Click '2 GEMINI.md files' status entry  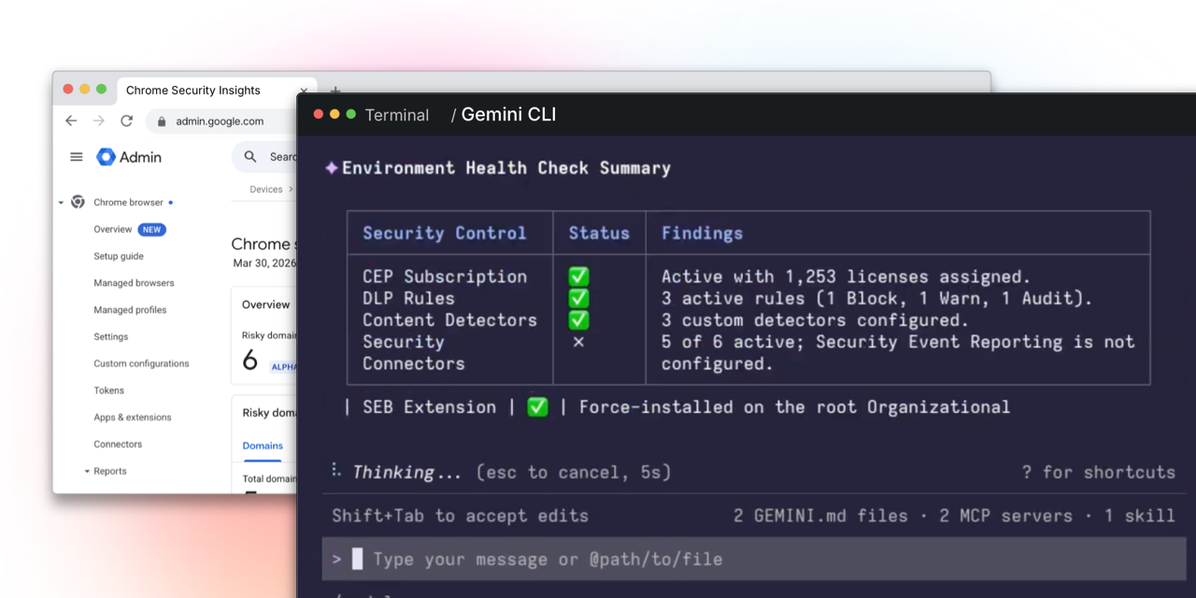point(820,516)
